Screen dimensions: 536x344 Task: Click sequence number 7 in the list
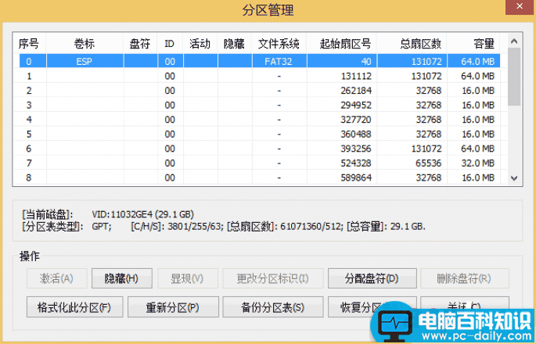pos(29,163)
